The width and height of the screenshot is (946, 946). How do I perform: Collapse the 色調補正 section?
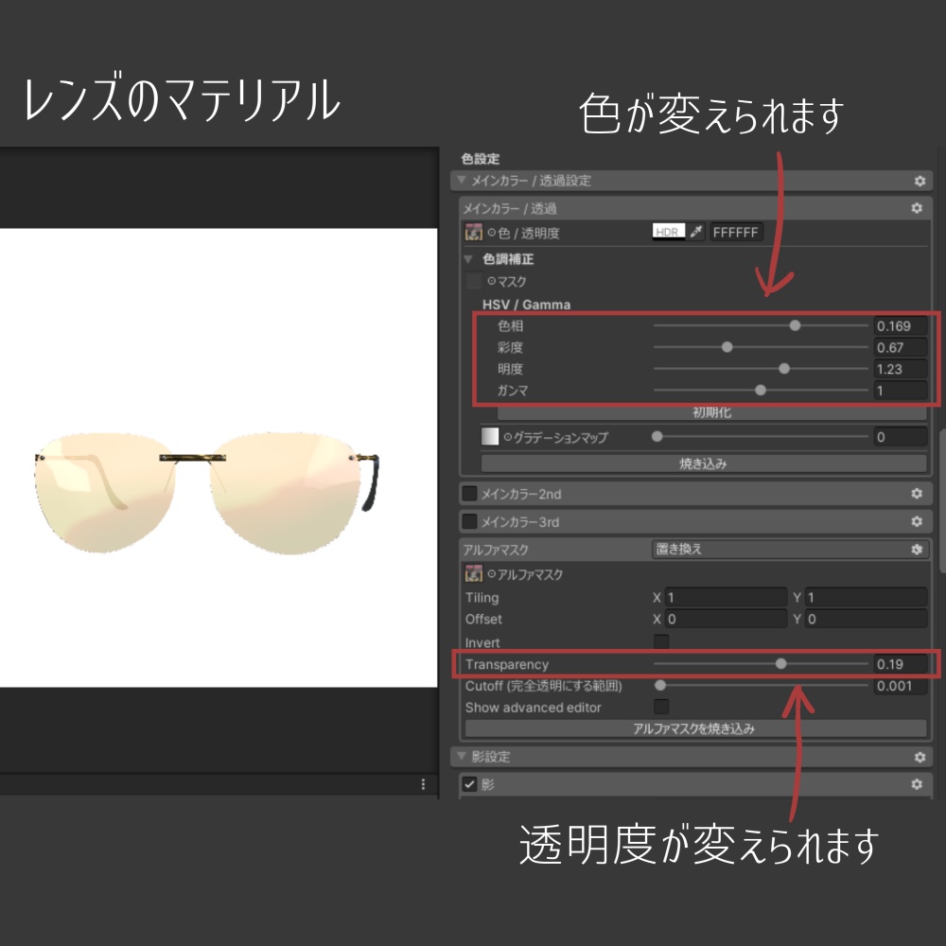(470, 258)
